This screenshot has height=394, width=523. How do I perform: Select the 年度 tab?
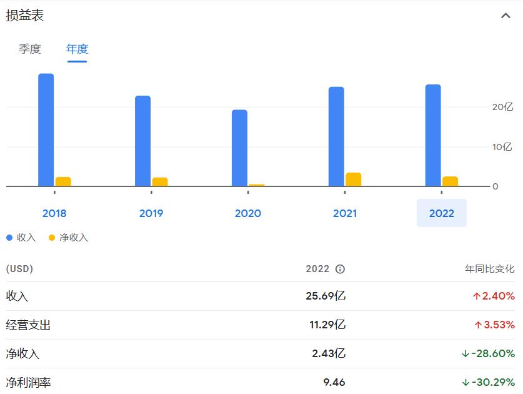pos(77,49)
